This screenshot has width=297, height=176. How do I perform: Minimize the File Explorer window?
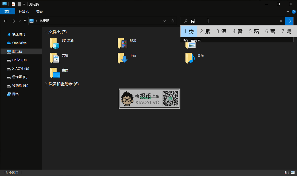266,4
